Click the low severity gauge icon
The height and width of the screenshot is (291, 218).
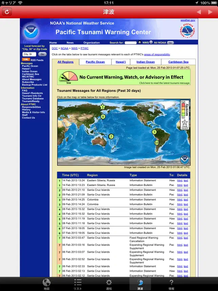pyautogui.click(x=68, y=77)
